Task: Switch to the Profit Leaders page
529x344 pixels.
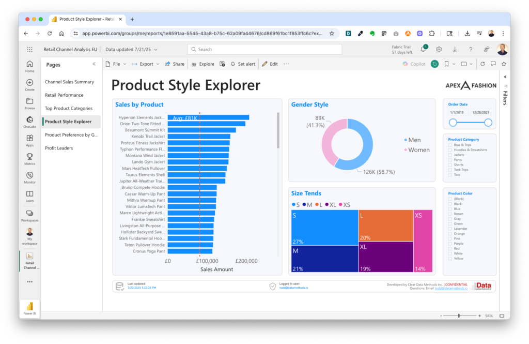Action: tap(59, 148)
